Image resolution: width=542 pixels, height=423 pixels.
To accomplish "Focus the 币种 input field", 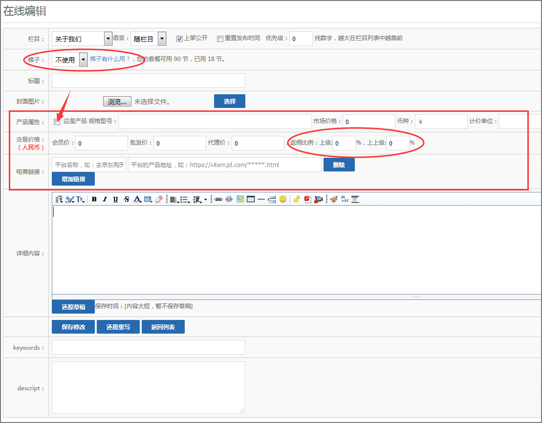I will [441, 122].
